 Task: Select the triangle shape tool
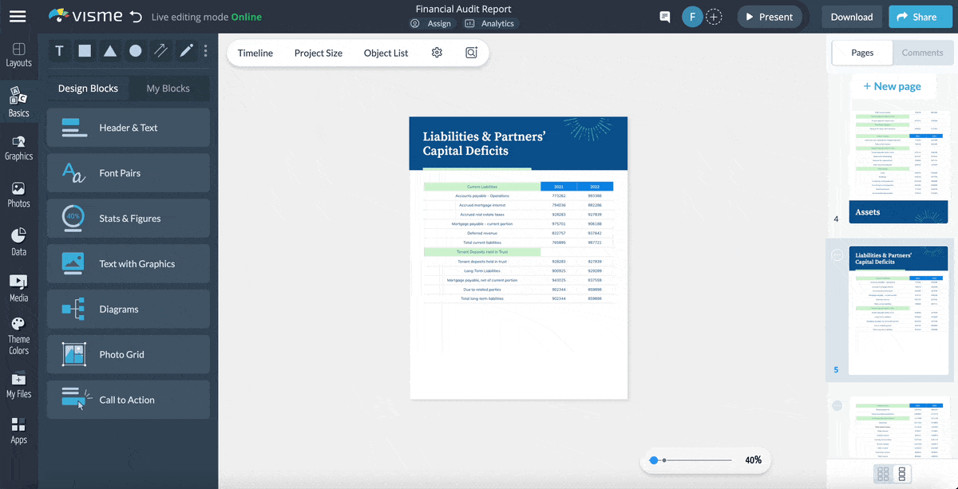[110, 50]
